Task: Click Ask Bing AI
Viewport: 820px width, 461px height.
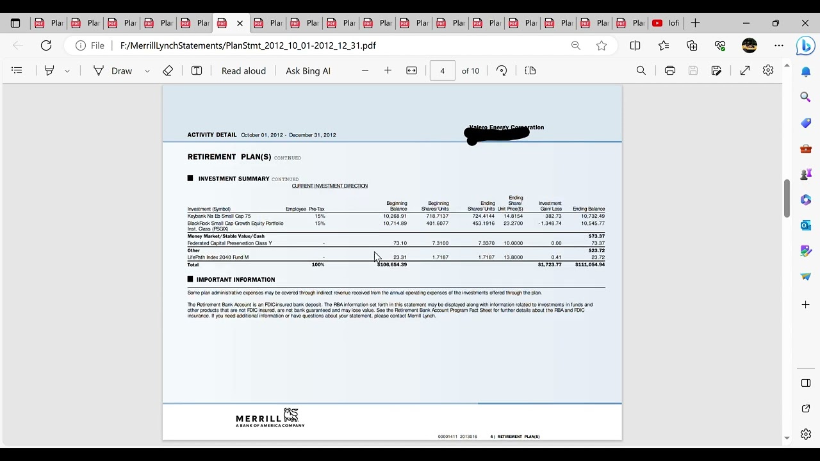Action: (308, 70)
